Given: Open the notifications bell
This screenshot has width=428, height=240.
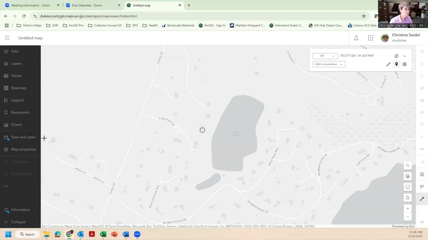Looking at the screenshot, I should (356, 38).
